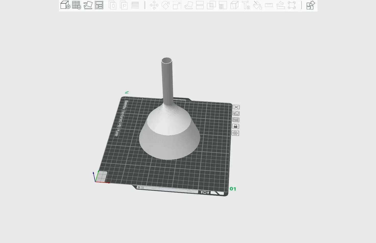Select the Scale tool
The width and height of the screenshot is (376, 243).
pos(177,5)
